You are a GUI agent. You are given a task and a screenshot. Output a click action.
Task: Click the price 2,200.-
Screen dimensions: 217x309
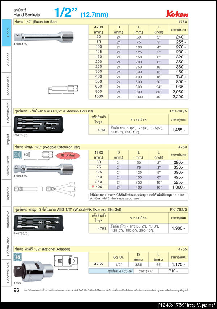pos(179,97)
